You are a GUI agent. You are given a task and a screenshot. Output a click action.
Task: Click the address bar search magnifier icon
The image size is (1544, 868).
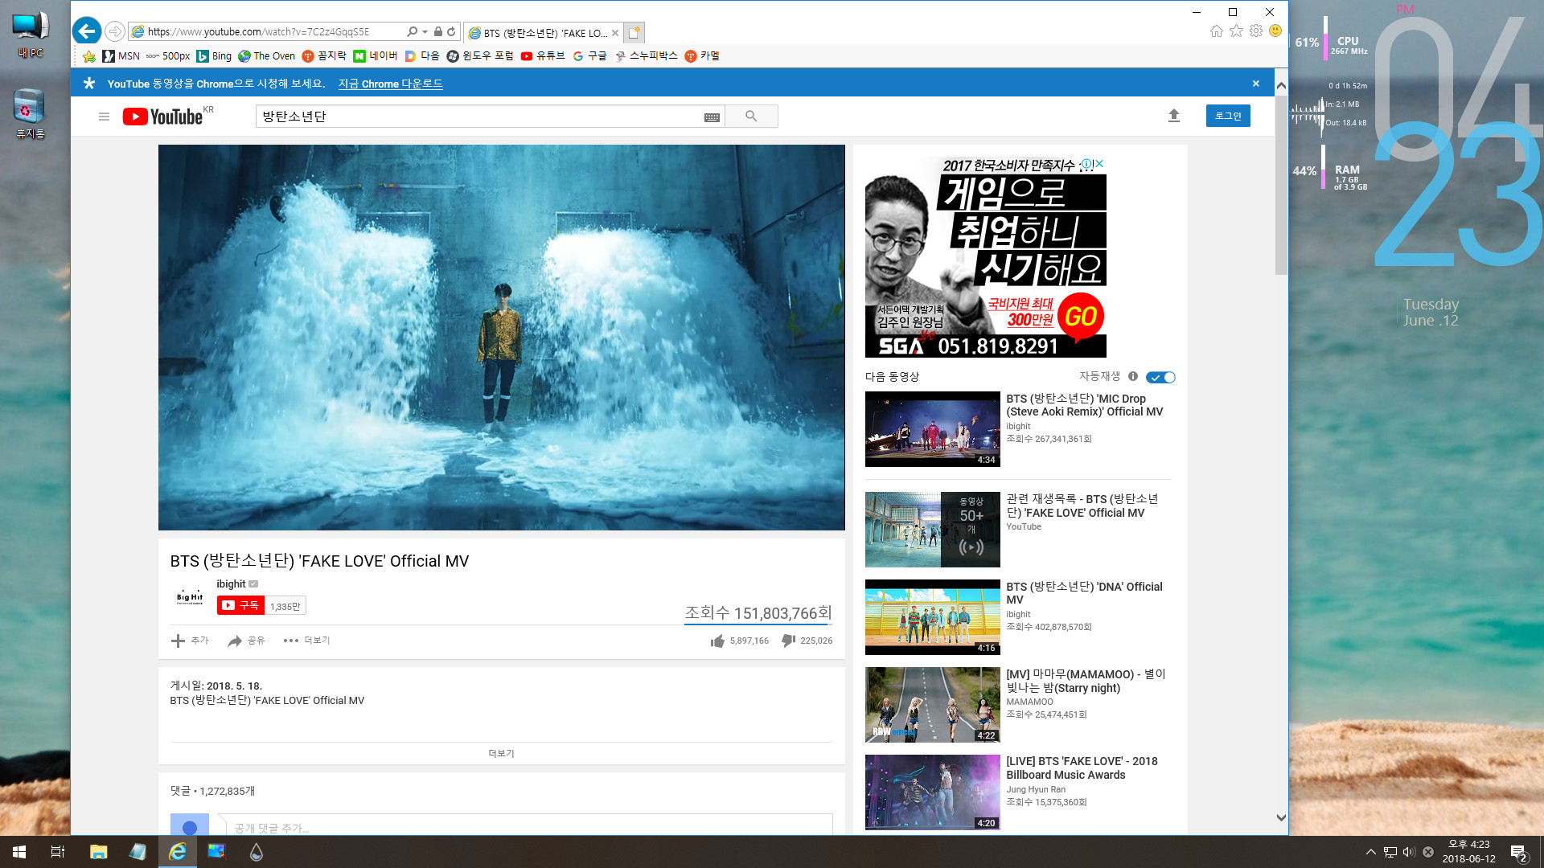pyautogui.click(x=412, y=32)
